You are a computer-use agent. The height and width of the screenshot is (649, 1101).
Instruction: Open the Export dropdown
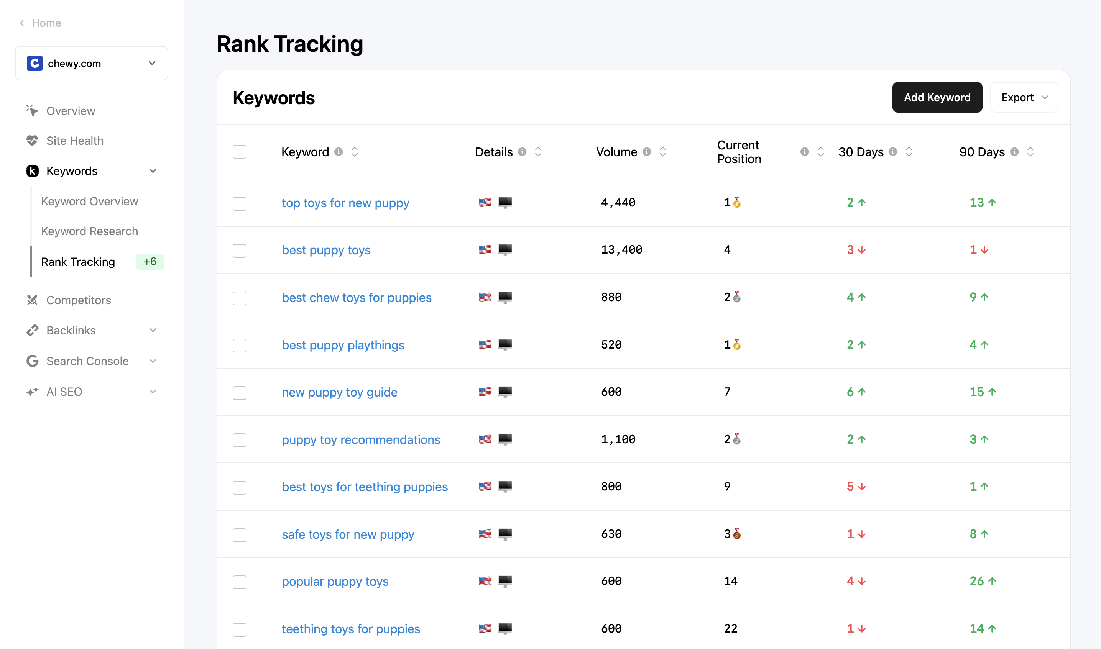pos(1024,98)
